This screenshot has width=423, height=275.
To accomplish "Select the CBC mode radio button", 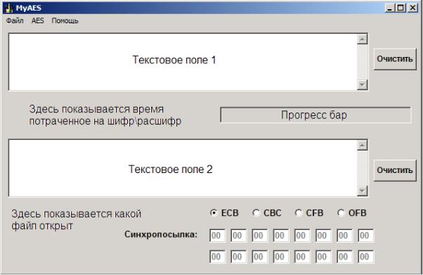I will 256,213.
